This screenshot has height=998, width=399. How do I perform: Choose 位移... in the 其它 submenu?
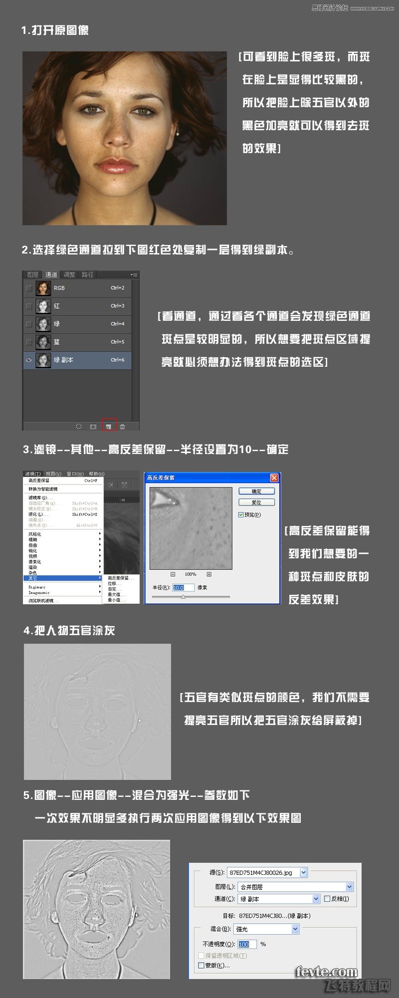[x=122, y=583]
